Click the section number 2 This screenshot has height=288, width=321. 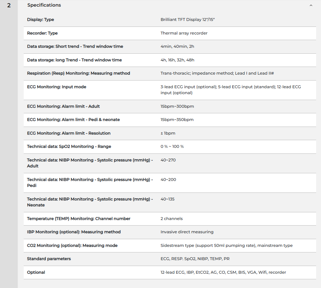[x=9, y=5]
